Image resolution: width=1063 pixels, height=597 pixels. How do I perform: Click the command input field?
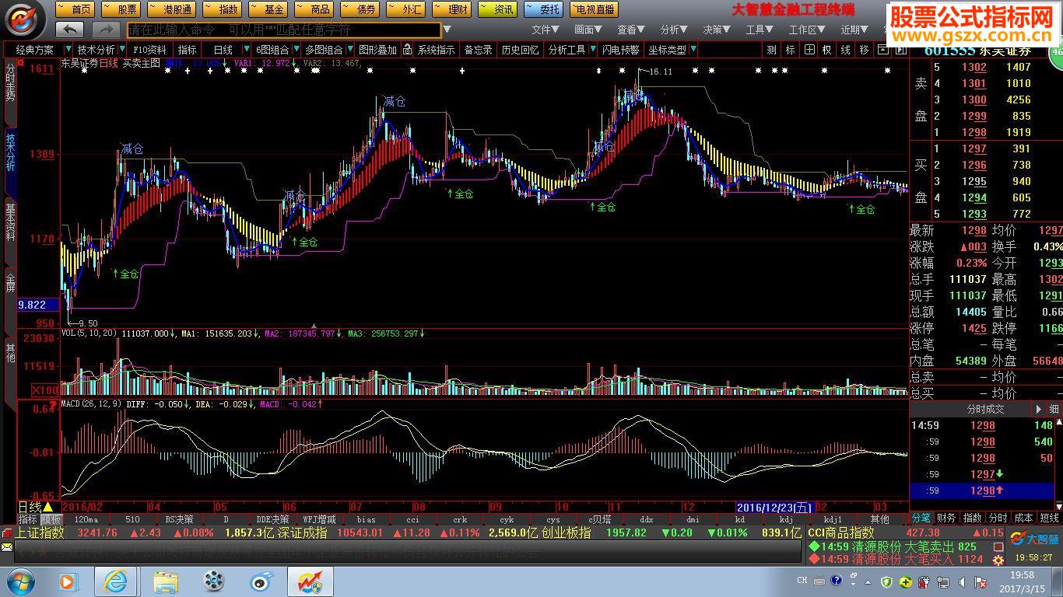tap(283, 30)
